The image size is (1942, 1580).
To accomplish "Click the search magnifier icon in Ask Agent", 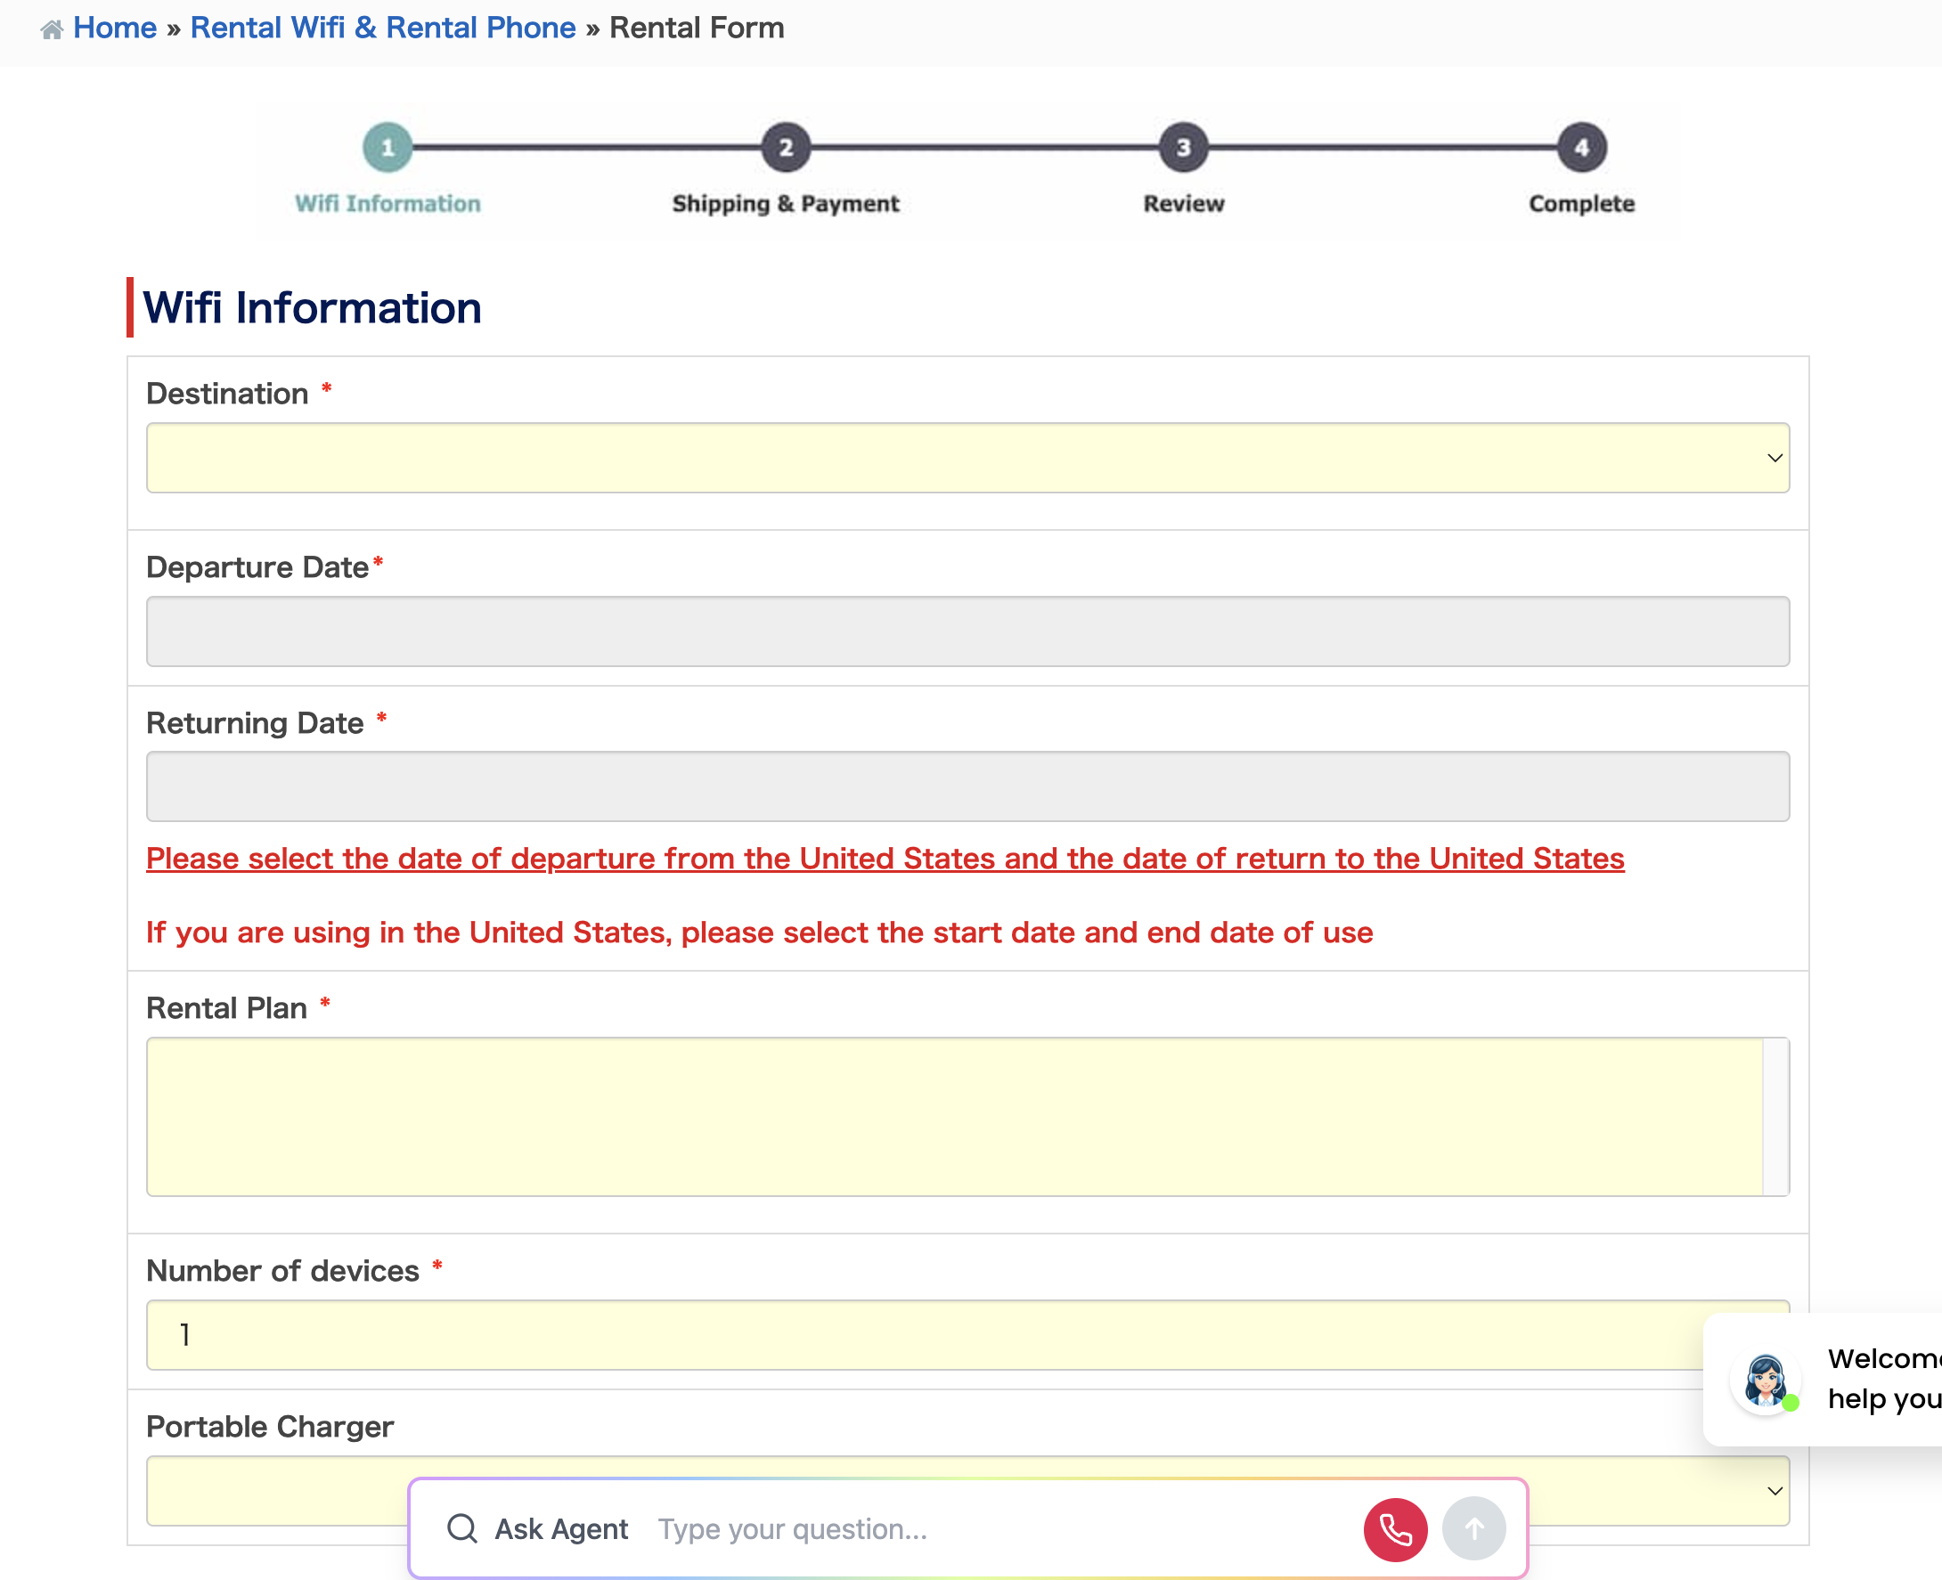I will 461,1528.
